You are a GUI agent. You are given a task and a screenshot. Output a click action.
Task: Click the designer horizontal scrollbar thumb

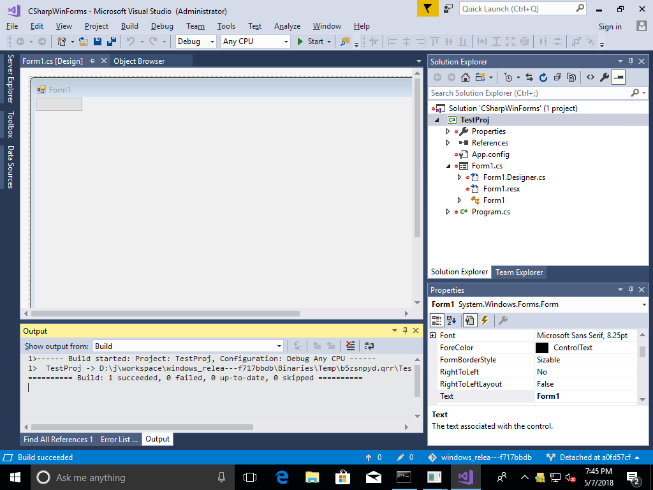(x=165, y=313)
